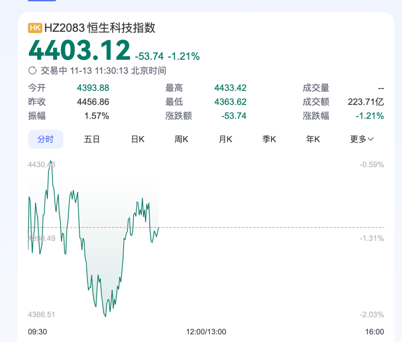
Task: Click the amplitude value 1.57%
Action: tap(97, 116)
